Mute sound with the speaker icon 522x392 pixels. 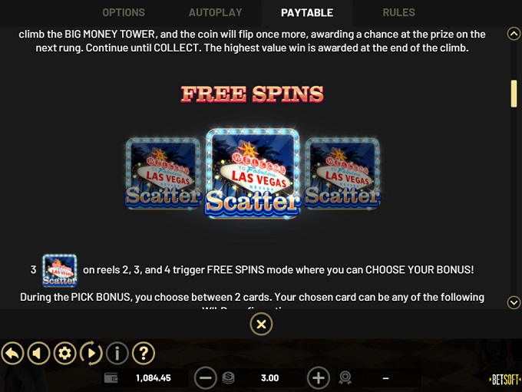point(38,353)
